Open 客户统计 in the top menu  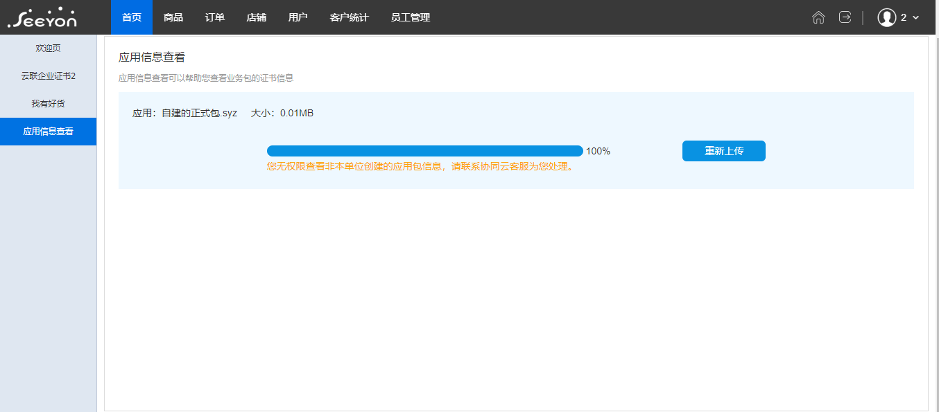[x=350, y=17]
